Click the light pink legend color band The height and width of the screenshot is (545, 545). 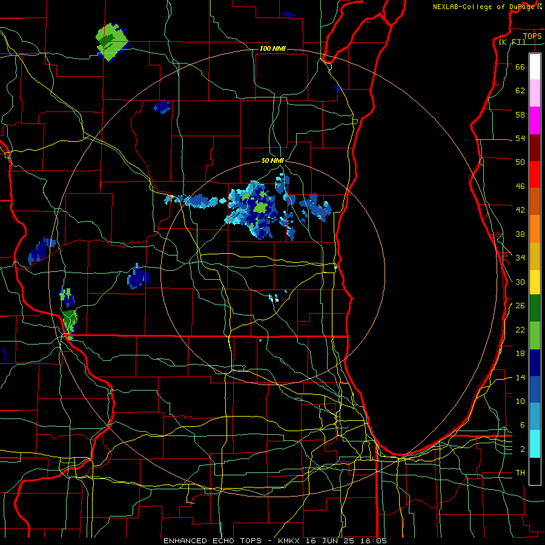(x=535, y=93)
